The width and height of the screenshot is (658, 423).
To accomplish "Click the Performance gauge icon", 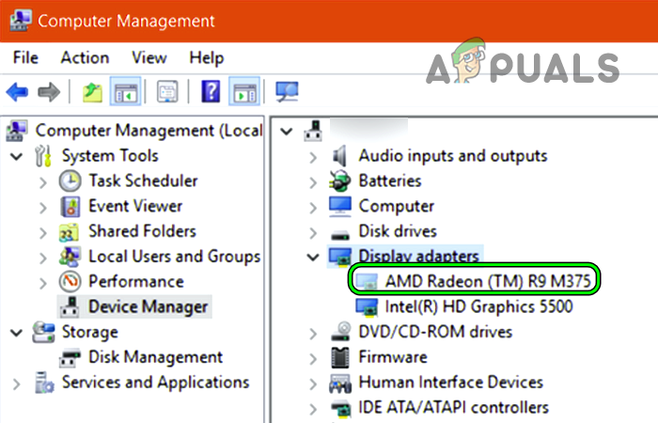I will (70, 282).
